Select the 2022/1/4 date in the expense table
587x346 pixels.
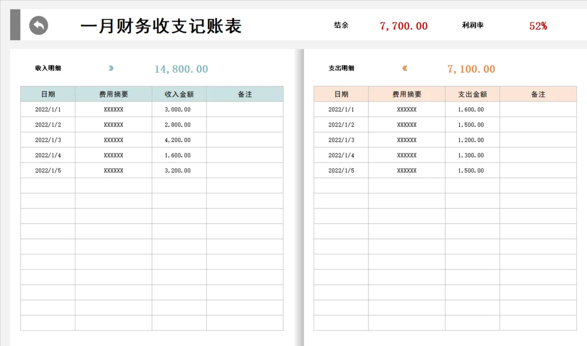coord(341,155)
